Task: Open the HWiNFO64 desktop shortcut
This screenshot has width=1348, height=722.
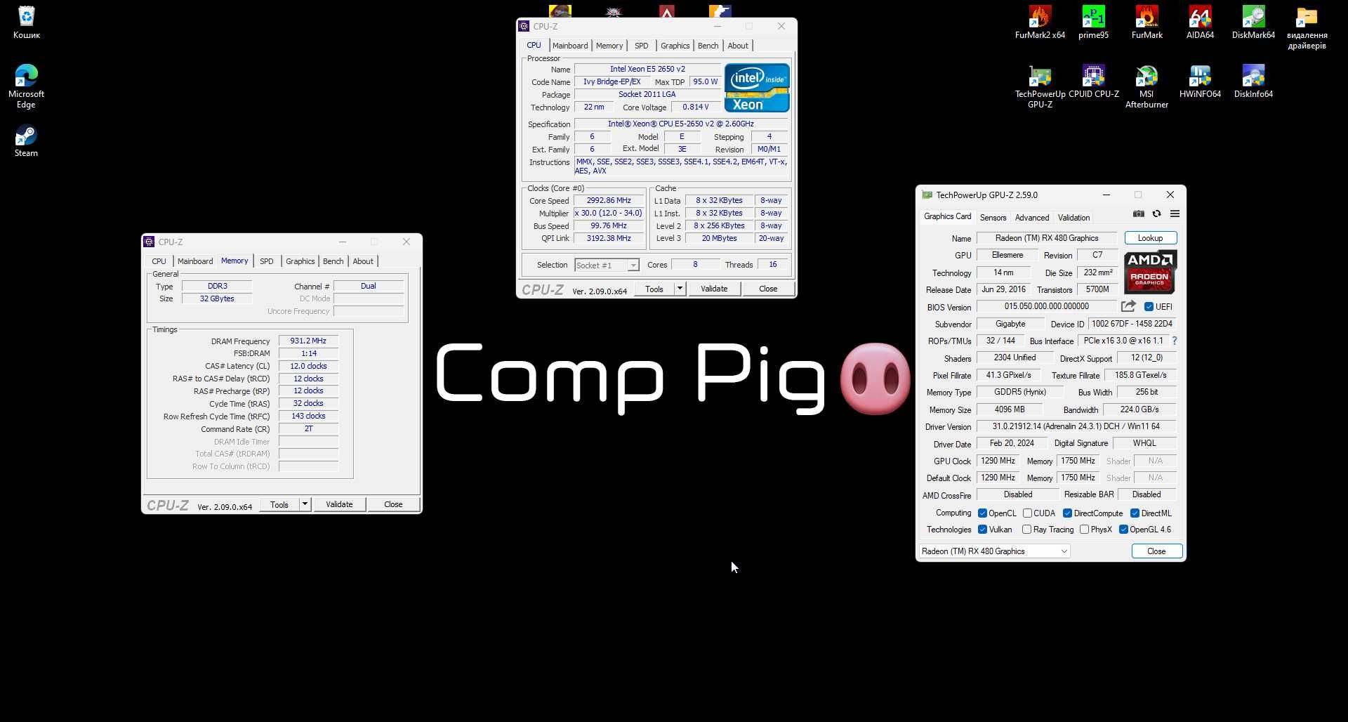Action: (1200, 81)
